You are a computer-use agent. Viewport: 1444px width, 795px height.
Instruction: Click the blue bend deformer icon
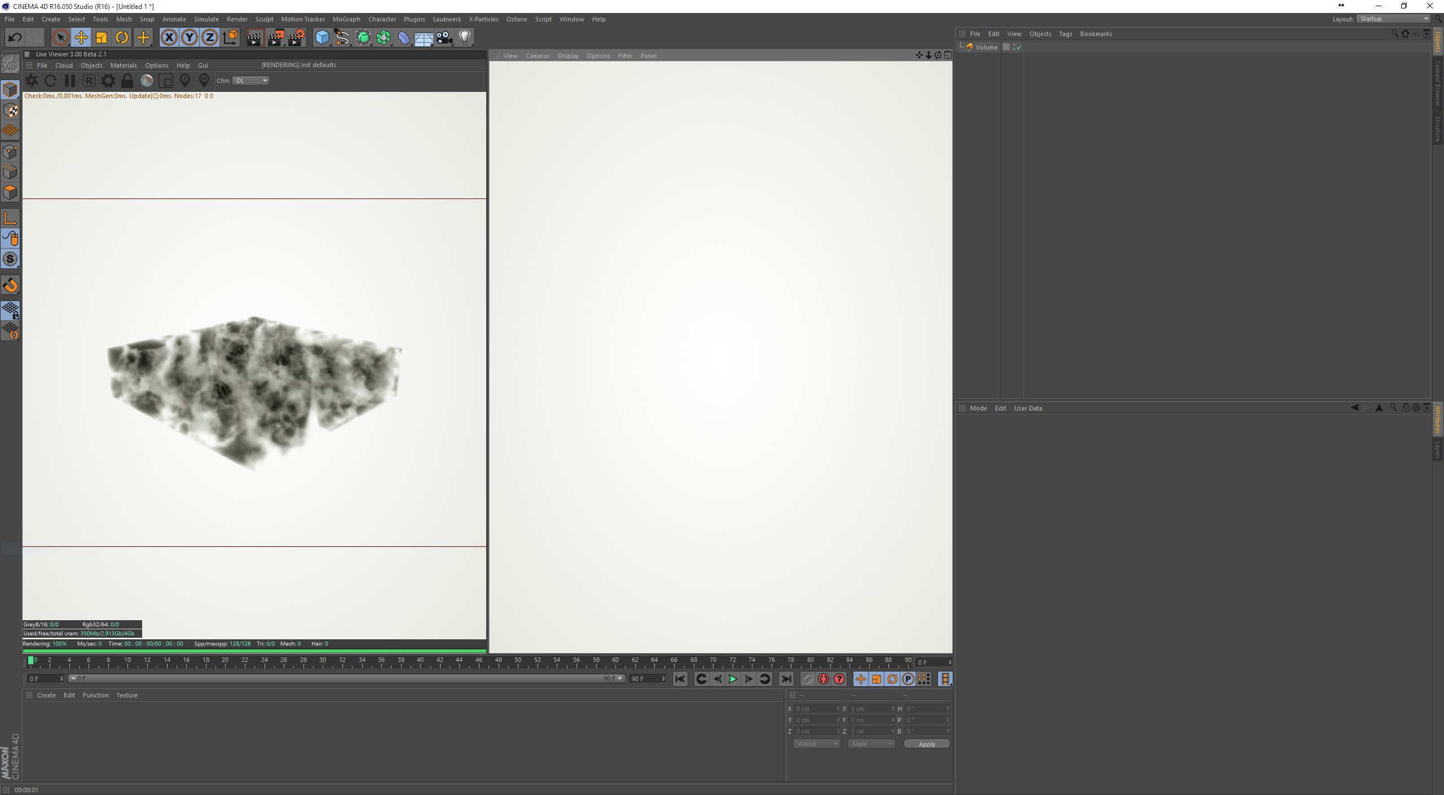(404, 38)
